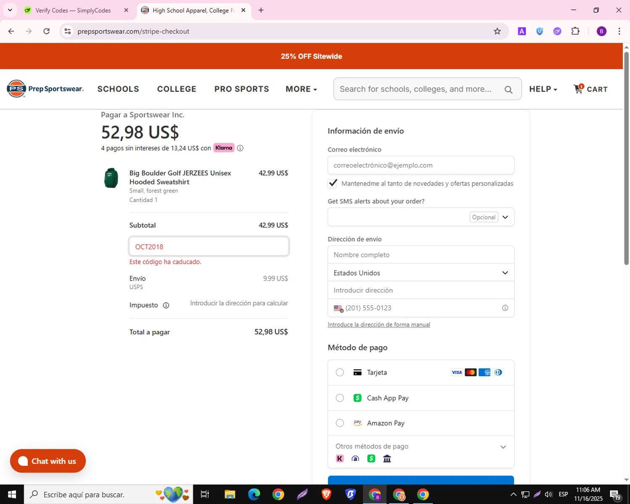Click the Visa card logo

[x=457, y=373]
